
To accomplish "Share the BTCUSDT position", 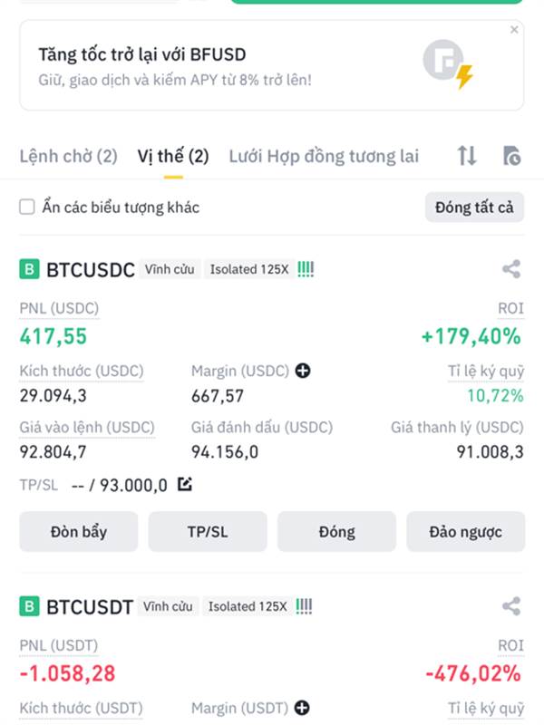I will pos(511,606).
